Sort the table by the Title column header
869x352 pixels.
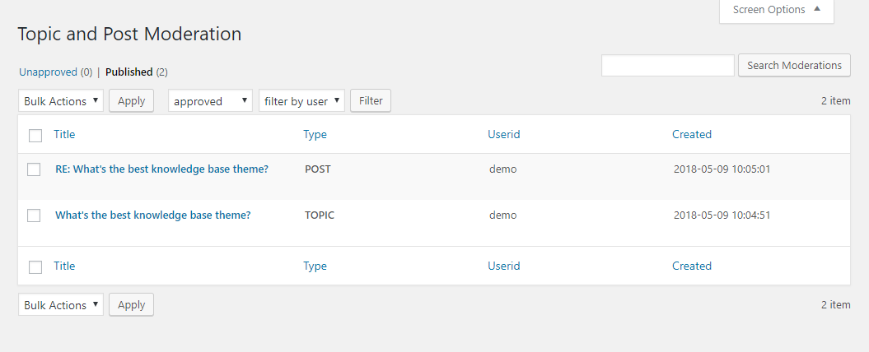click(64, 134)
